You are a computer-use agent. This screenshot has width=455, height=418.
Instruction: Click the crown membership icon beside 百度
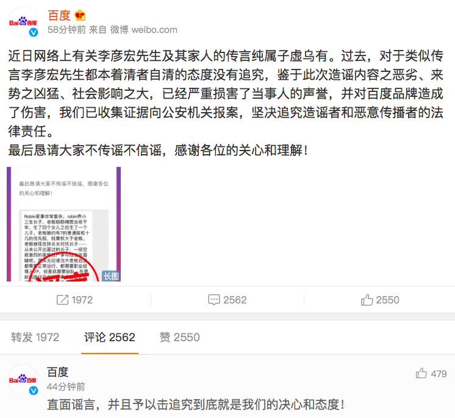[80, 15]
